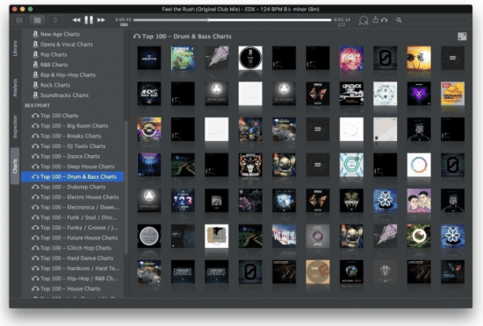Click the BEATPORT section header
483x326 pixels.
37,105
